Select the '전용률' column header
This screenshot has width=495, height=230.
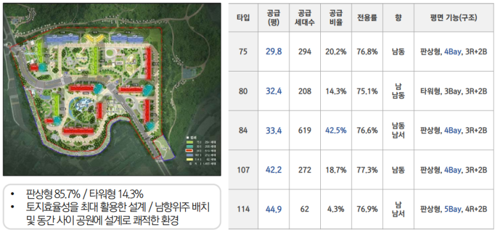(367, 18)
